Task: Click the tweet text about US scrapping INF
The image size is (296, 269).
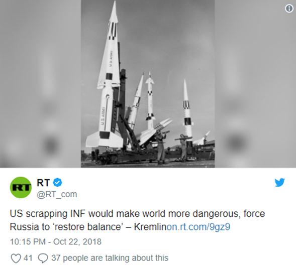Action: point(137,220)
